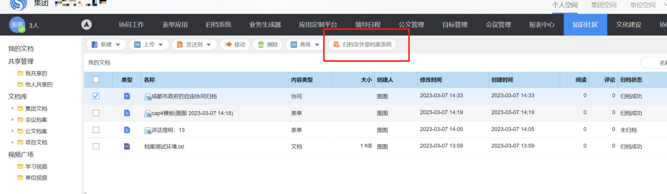Click the navigation compass icon in top bar
The height and width of the screenshot is (194, 667).
click(x=87, y=25)
